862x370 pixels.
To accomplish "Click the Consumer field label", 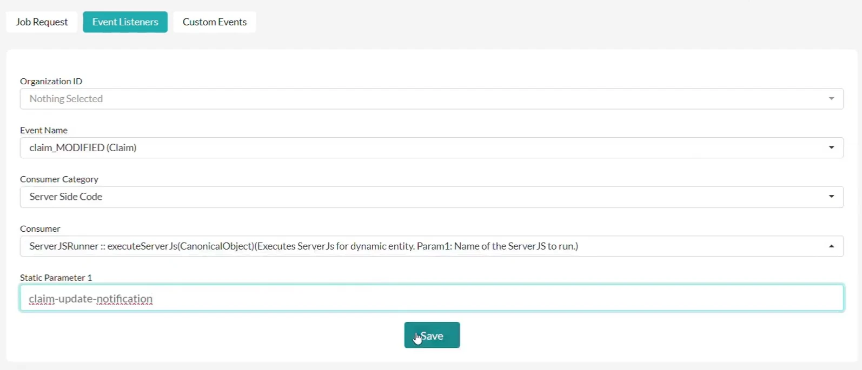I will (40, 228).
